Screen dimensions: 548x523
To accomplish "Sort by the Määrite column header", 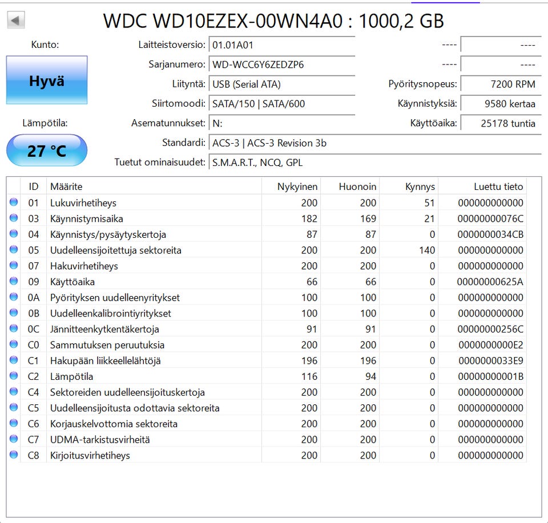I will (x=154, y=187).
